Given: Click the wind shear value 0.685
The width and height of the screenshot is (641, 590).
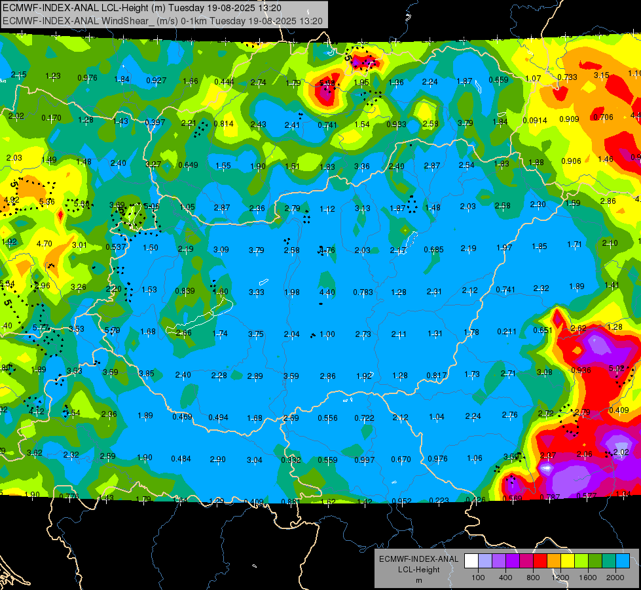Looking at the screenshot, I should point(433,249).
